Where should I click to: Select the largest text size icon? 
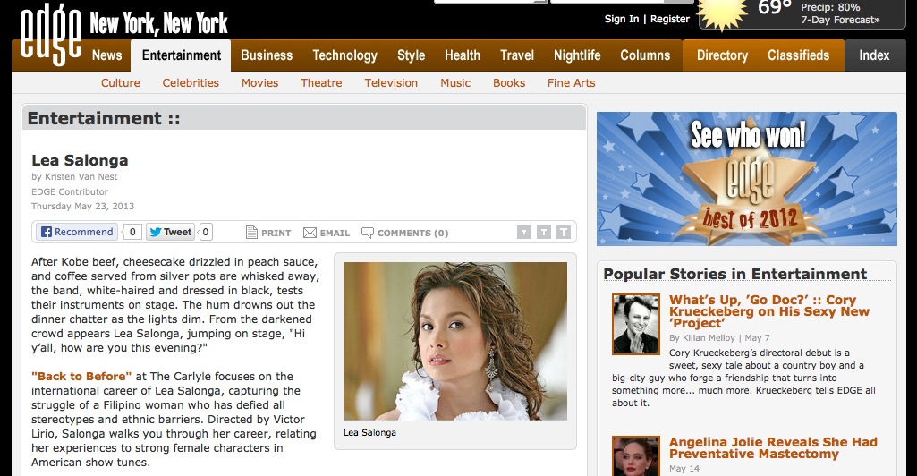(x=563, y=233)
